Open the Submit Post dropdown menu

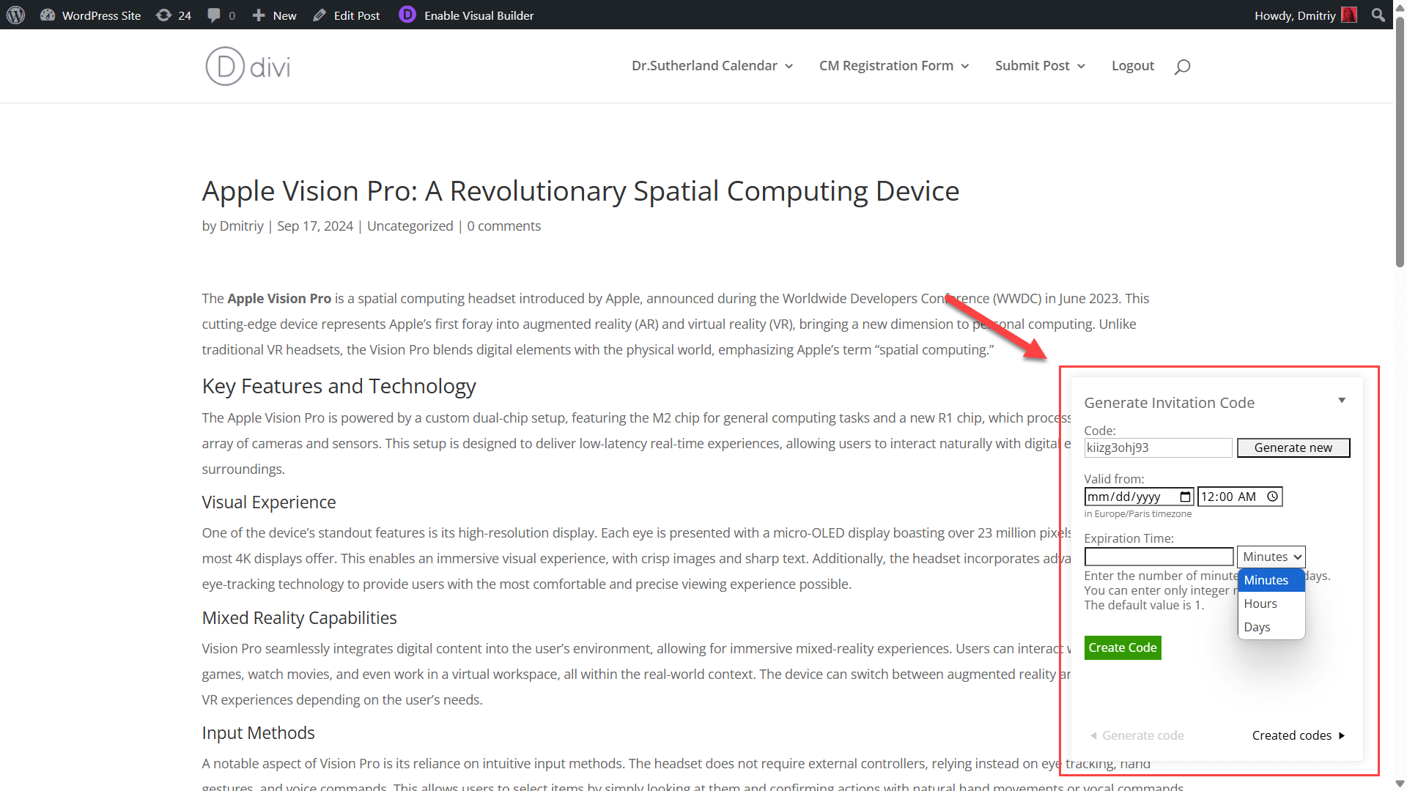coord(1040,66)
